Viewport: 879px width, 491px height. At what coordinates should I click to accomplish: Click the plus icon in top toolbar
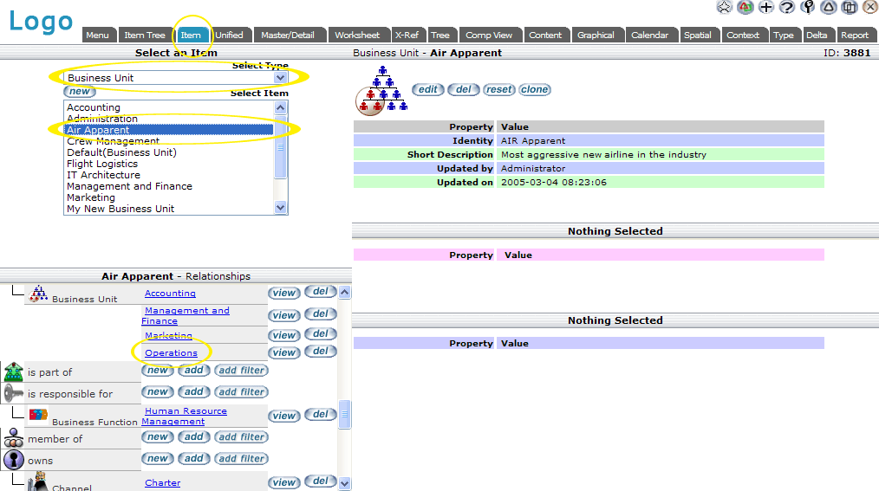pyautogui.click(x=766, y=7)
